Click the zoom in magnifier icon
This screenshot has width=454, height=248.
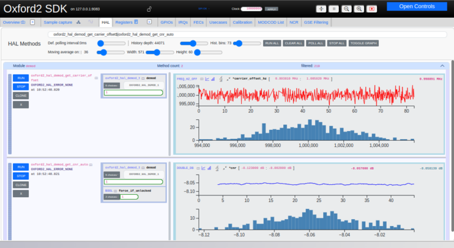point(359,9)
